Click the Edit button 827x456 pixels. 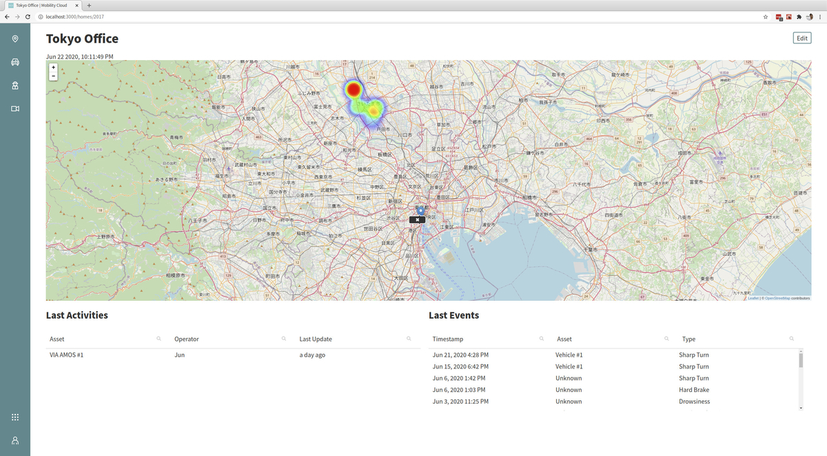pos(802,39)
